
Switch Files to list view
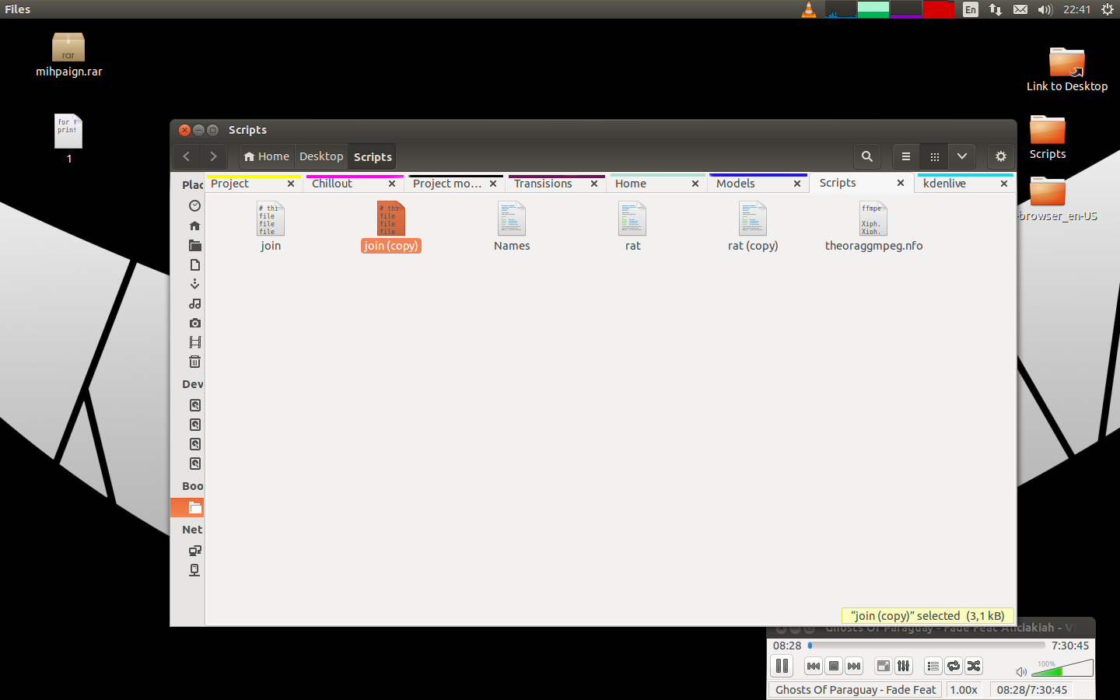pyautogui.click(x=906, y=156)
